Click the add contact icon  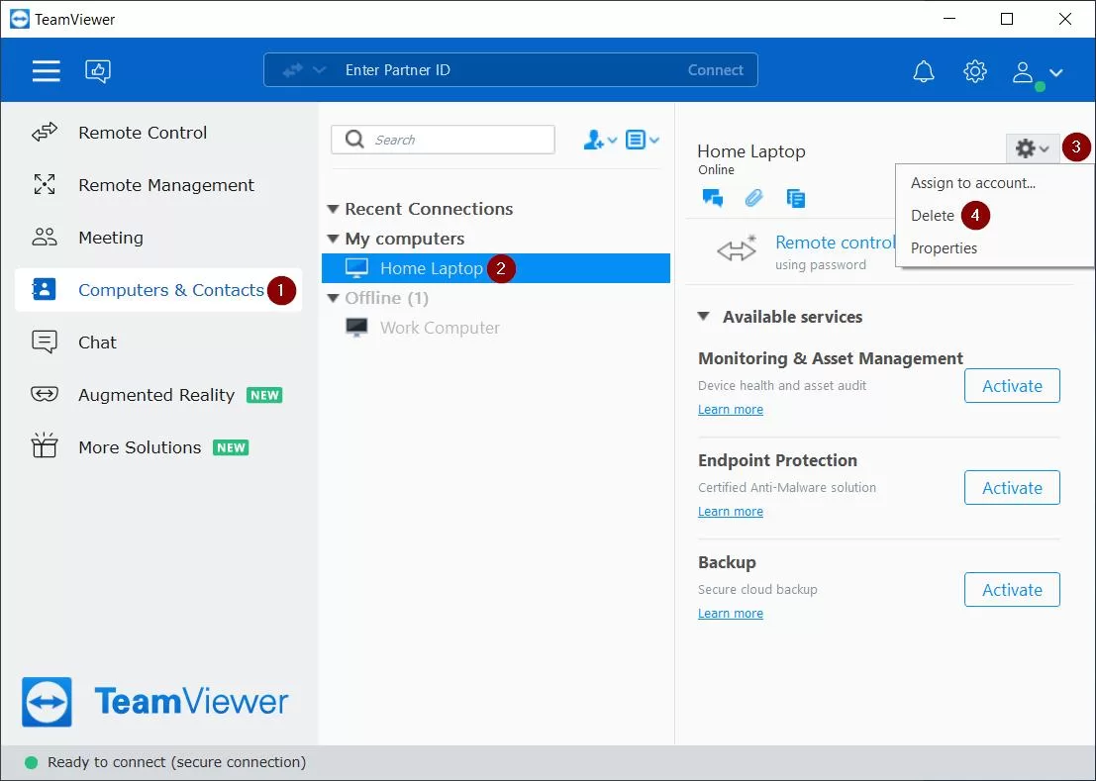click(599, 140)
